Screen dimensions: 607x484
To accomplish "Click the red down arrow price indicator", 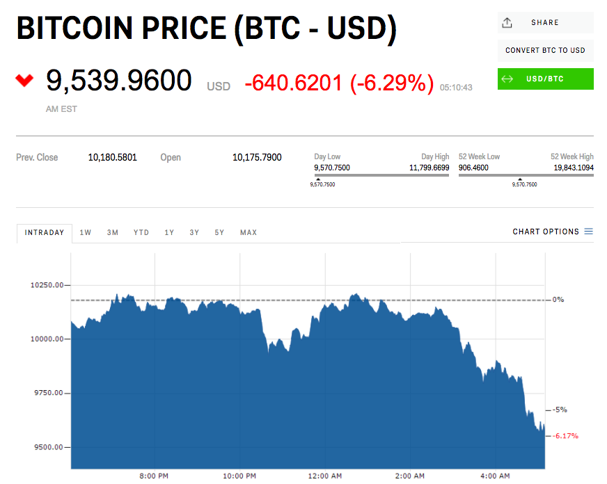I will tap(24, 81).
